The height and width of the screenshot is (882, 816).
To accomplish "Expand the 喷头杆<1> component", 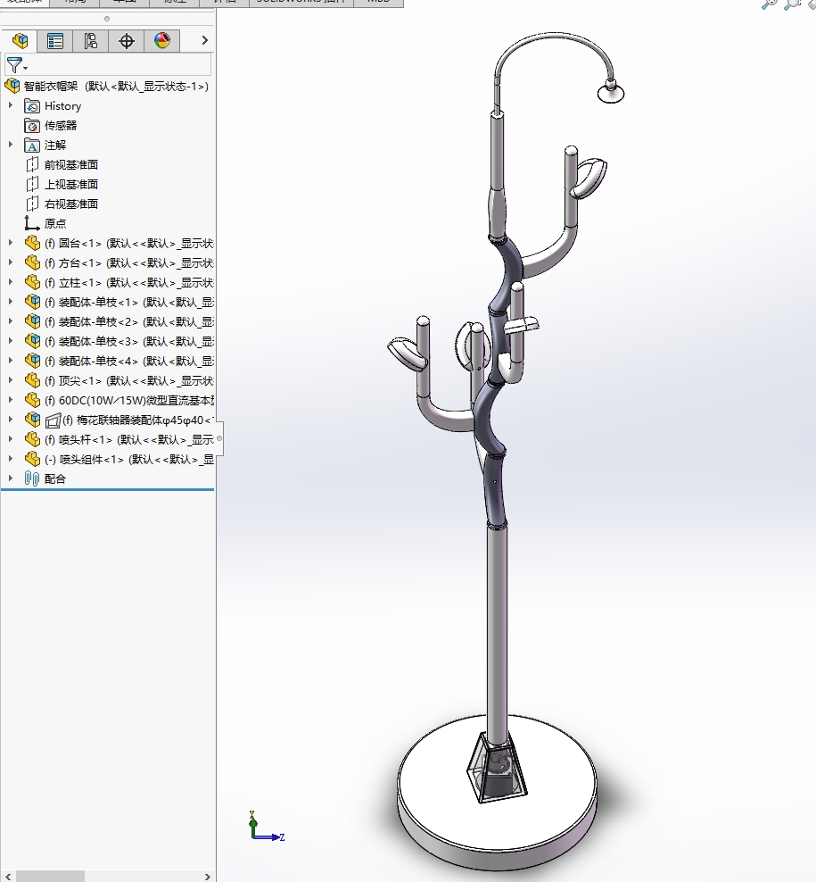I will pyautogui.click(x=10, y=440).
